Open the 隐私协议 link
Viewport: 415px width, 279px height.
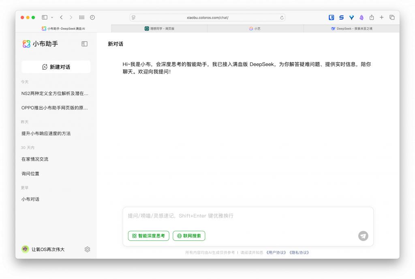[x=299, y=253]
